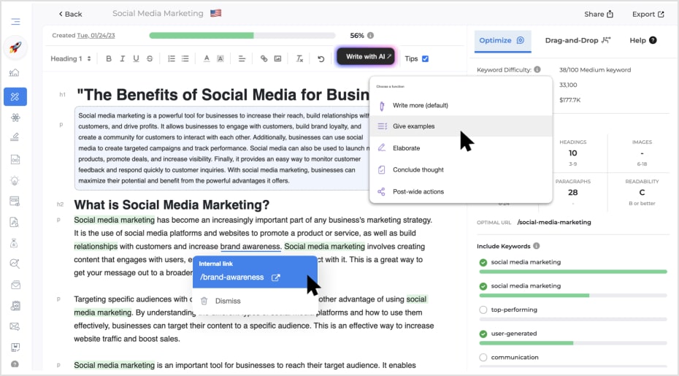Image resolution: width=679 pixels, height=376 pixels.
Task: Undo the last change
Action: (x=321, y=58)
